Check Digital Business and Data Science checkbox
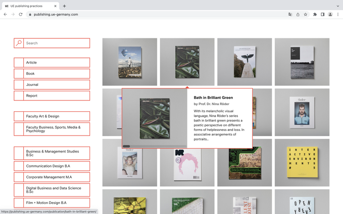 (x=19, y=190)
